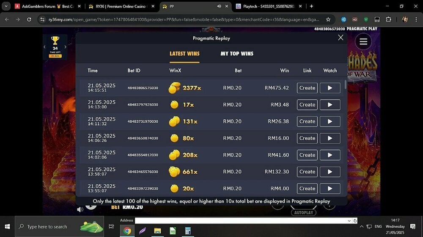Open the game hamburger menu
Viewport: 423px width, 237px height.
(363, 42)
